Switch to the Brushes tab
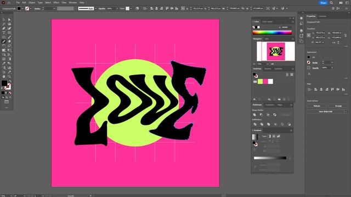Screen dimensions: 351x197 (x=268, y=69)
